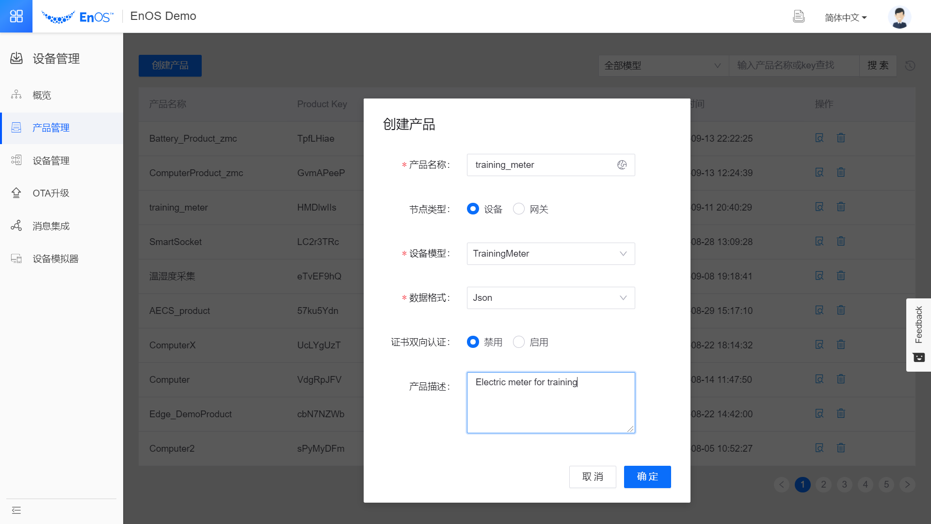The image size is (931, 524).
Task: Select 设备 as the node type
Action: pos(473,209)
